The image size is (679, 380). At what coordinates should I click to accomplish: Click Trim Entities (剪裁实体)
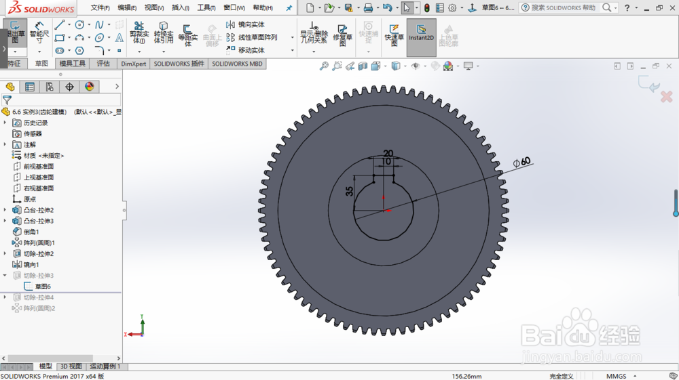coord(139,33)
